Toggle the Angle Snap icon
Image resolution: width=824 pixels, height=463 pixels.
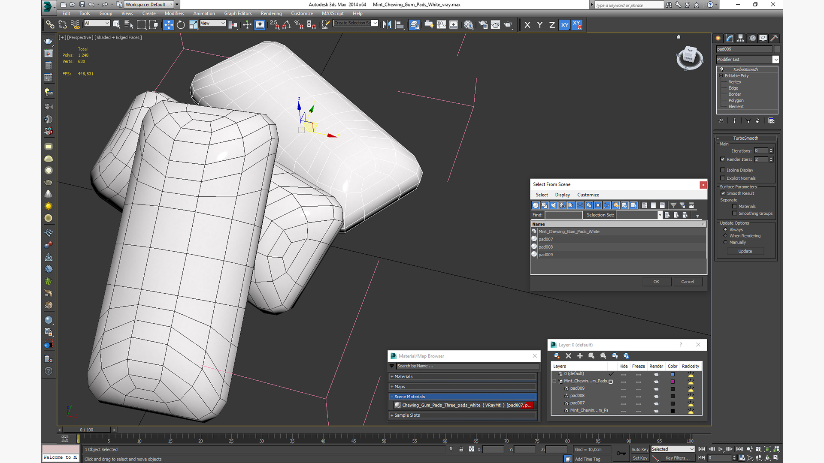click(x=287, y=25)
